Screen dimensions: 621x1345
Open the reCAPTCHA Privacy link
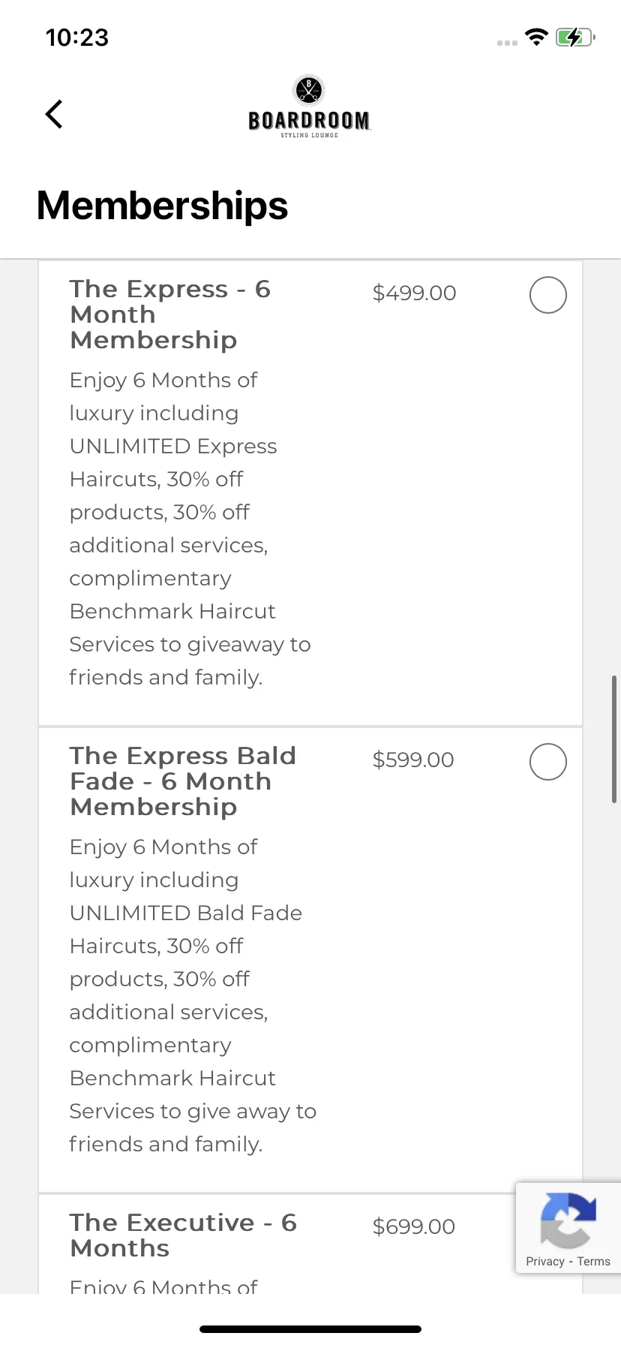[x=544, y=1261]
